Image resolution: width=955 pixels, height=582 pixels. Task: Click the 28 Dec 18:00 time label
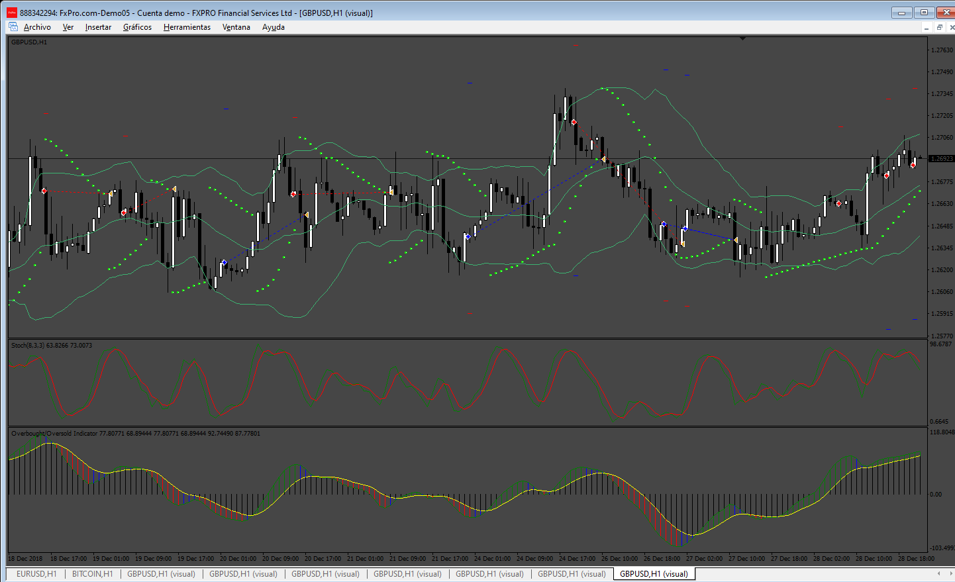pos(917,559)
